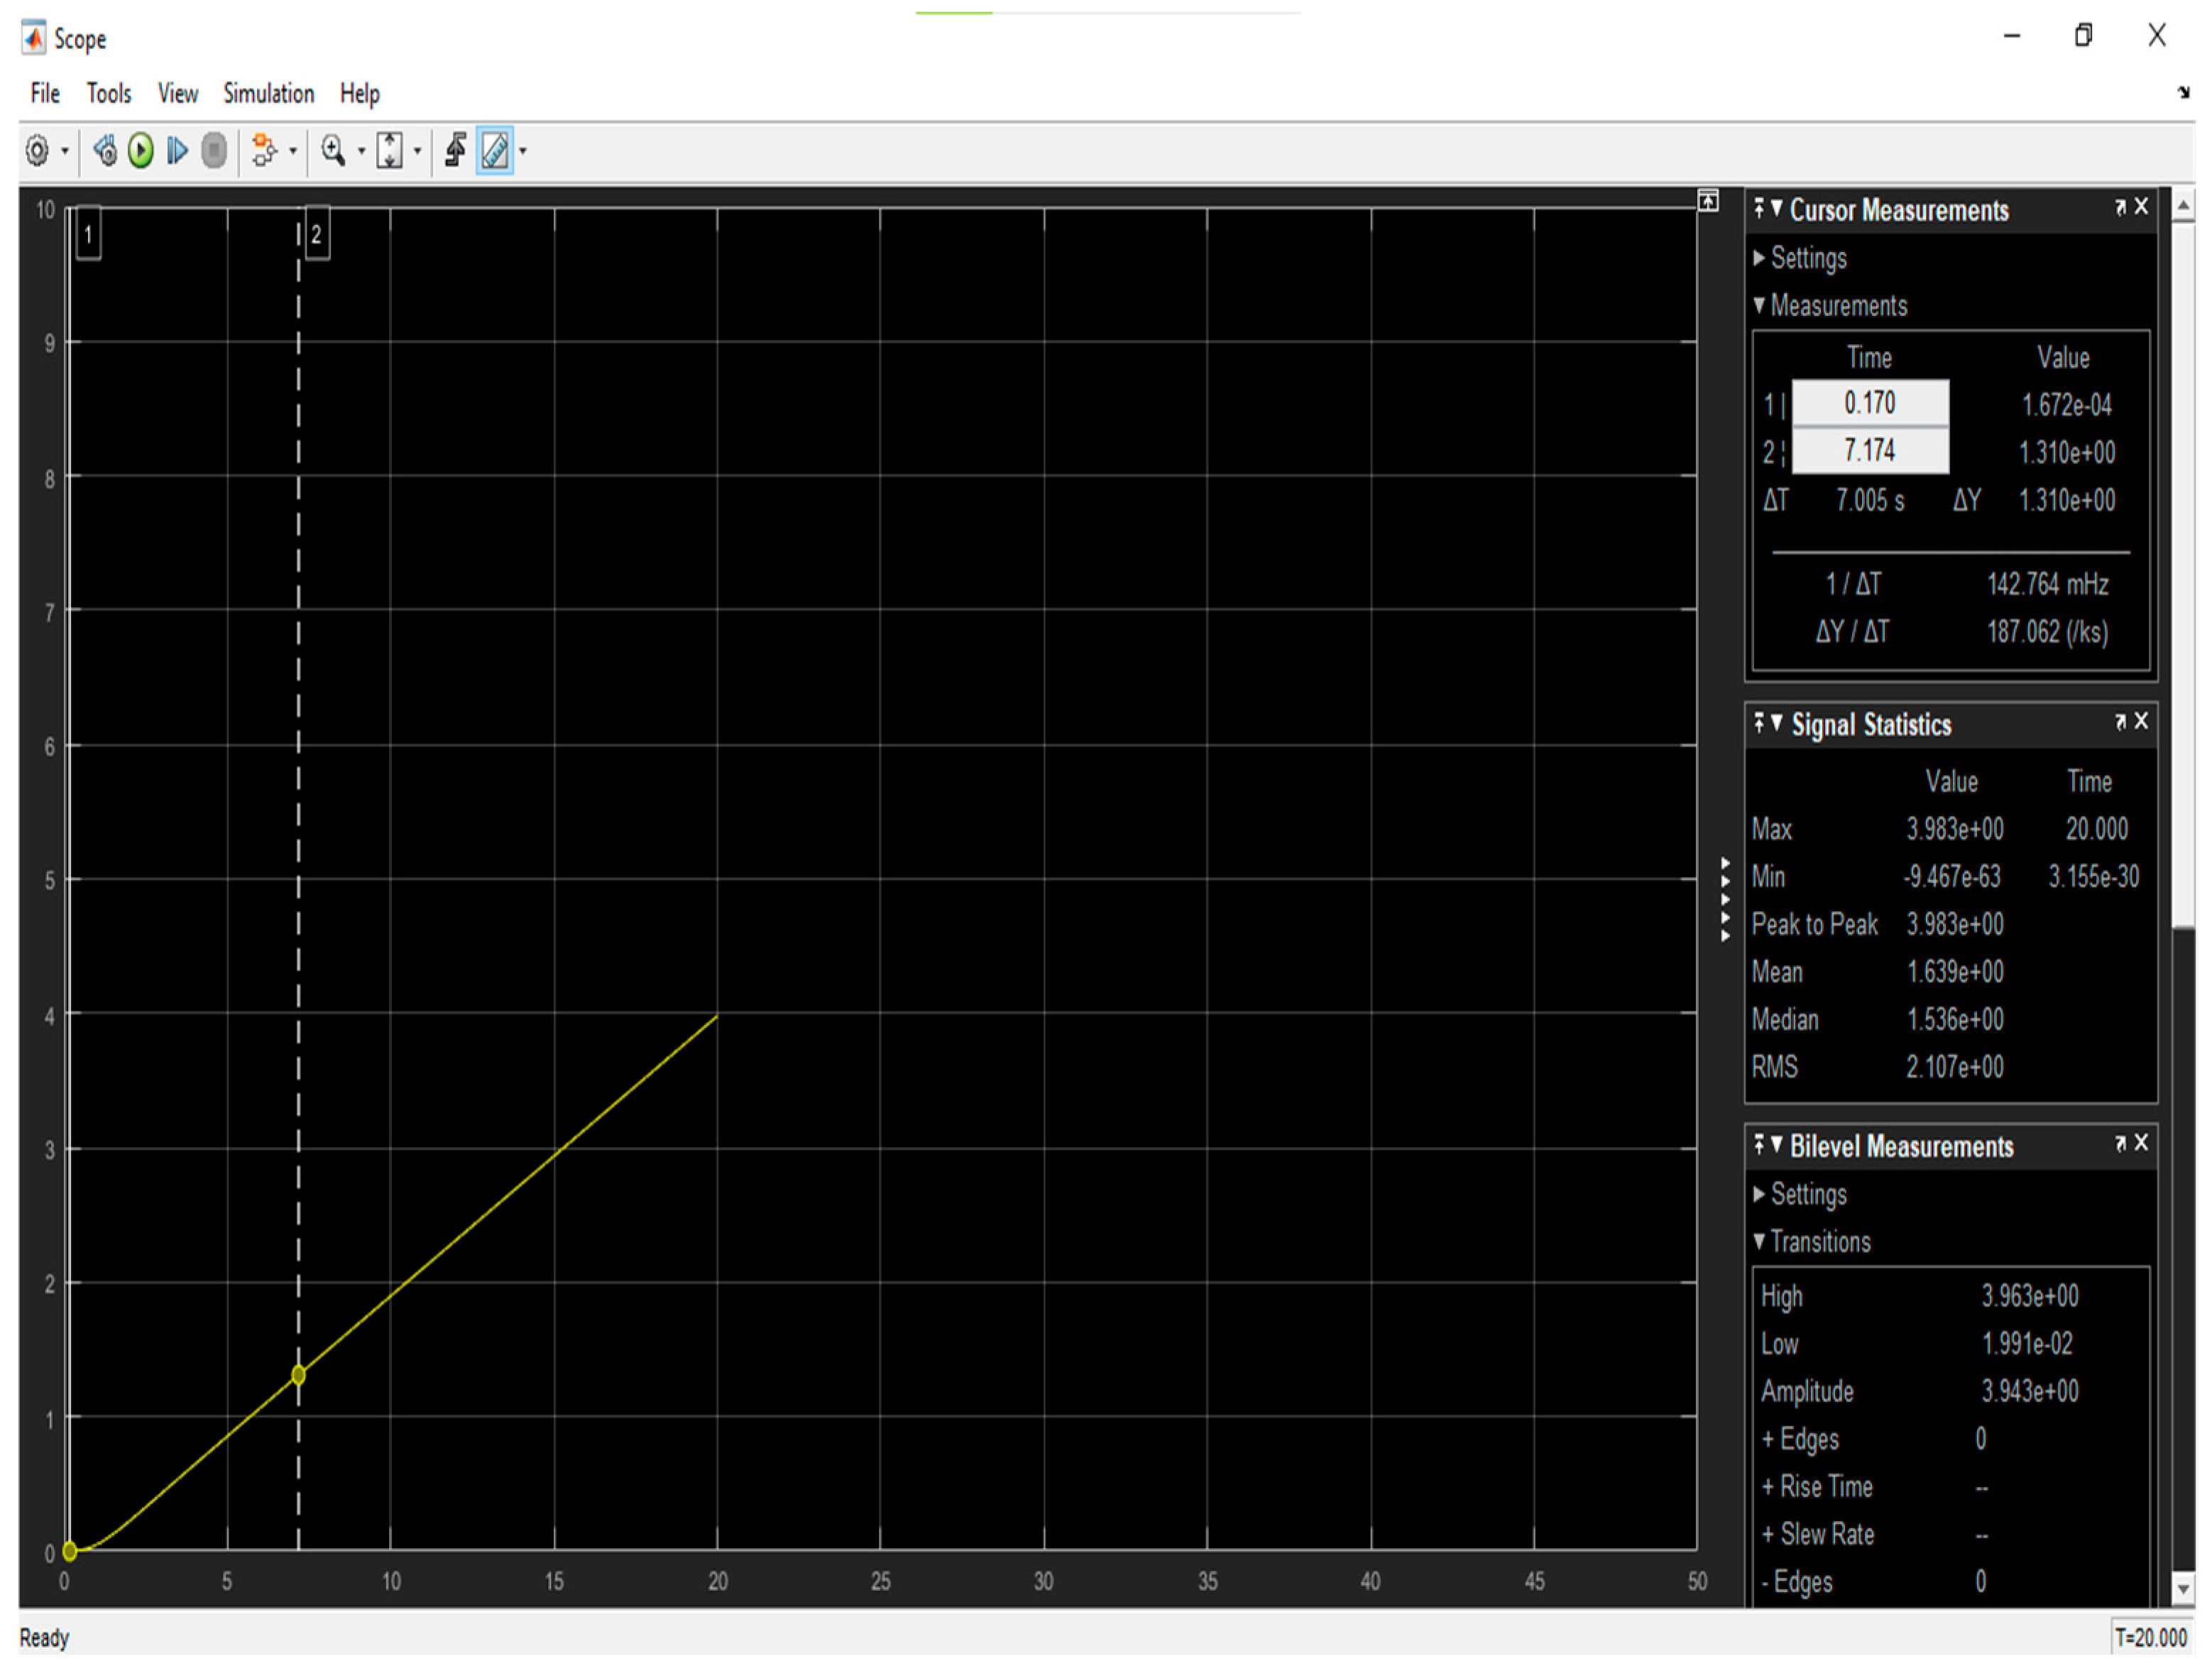The width and height of the screenshot is (2212, 1666).
Task: Click the maximize axes icon above plot
Action: pos(1708,201)
